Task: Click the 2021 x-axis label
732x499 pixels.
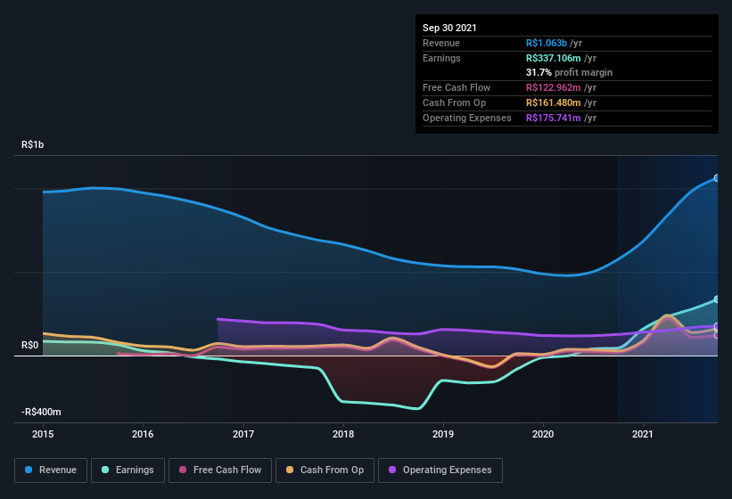Action: coord(643,434)
